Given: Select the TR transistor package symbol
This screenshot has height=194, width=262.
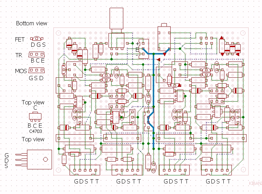Looking at the screenshot, I should (36, 54).
